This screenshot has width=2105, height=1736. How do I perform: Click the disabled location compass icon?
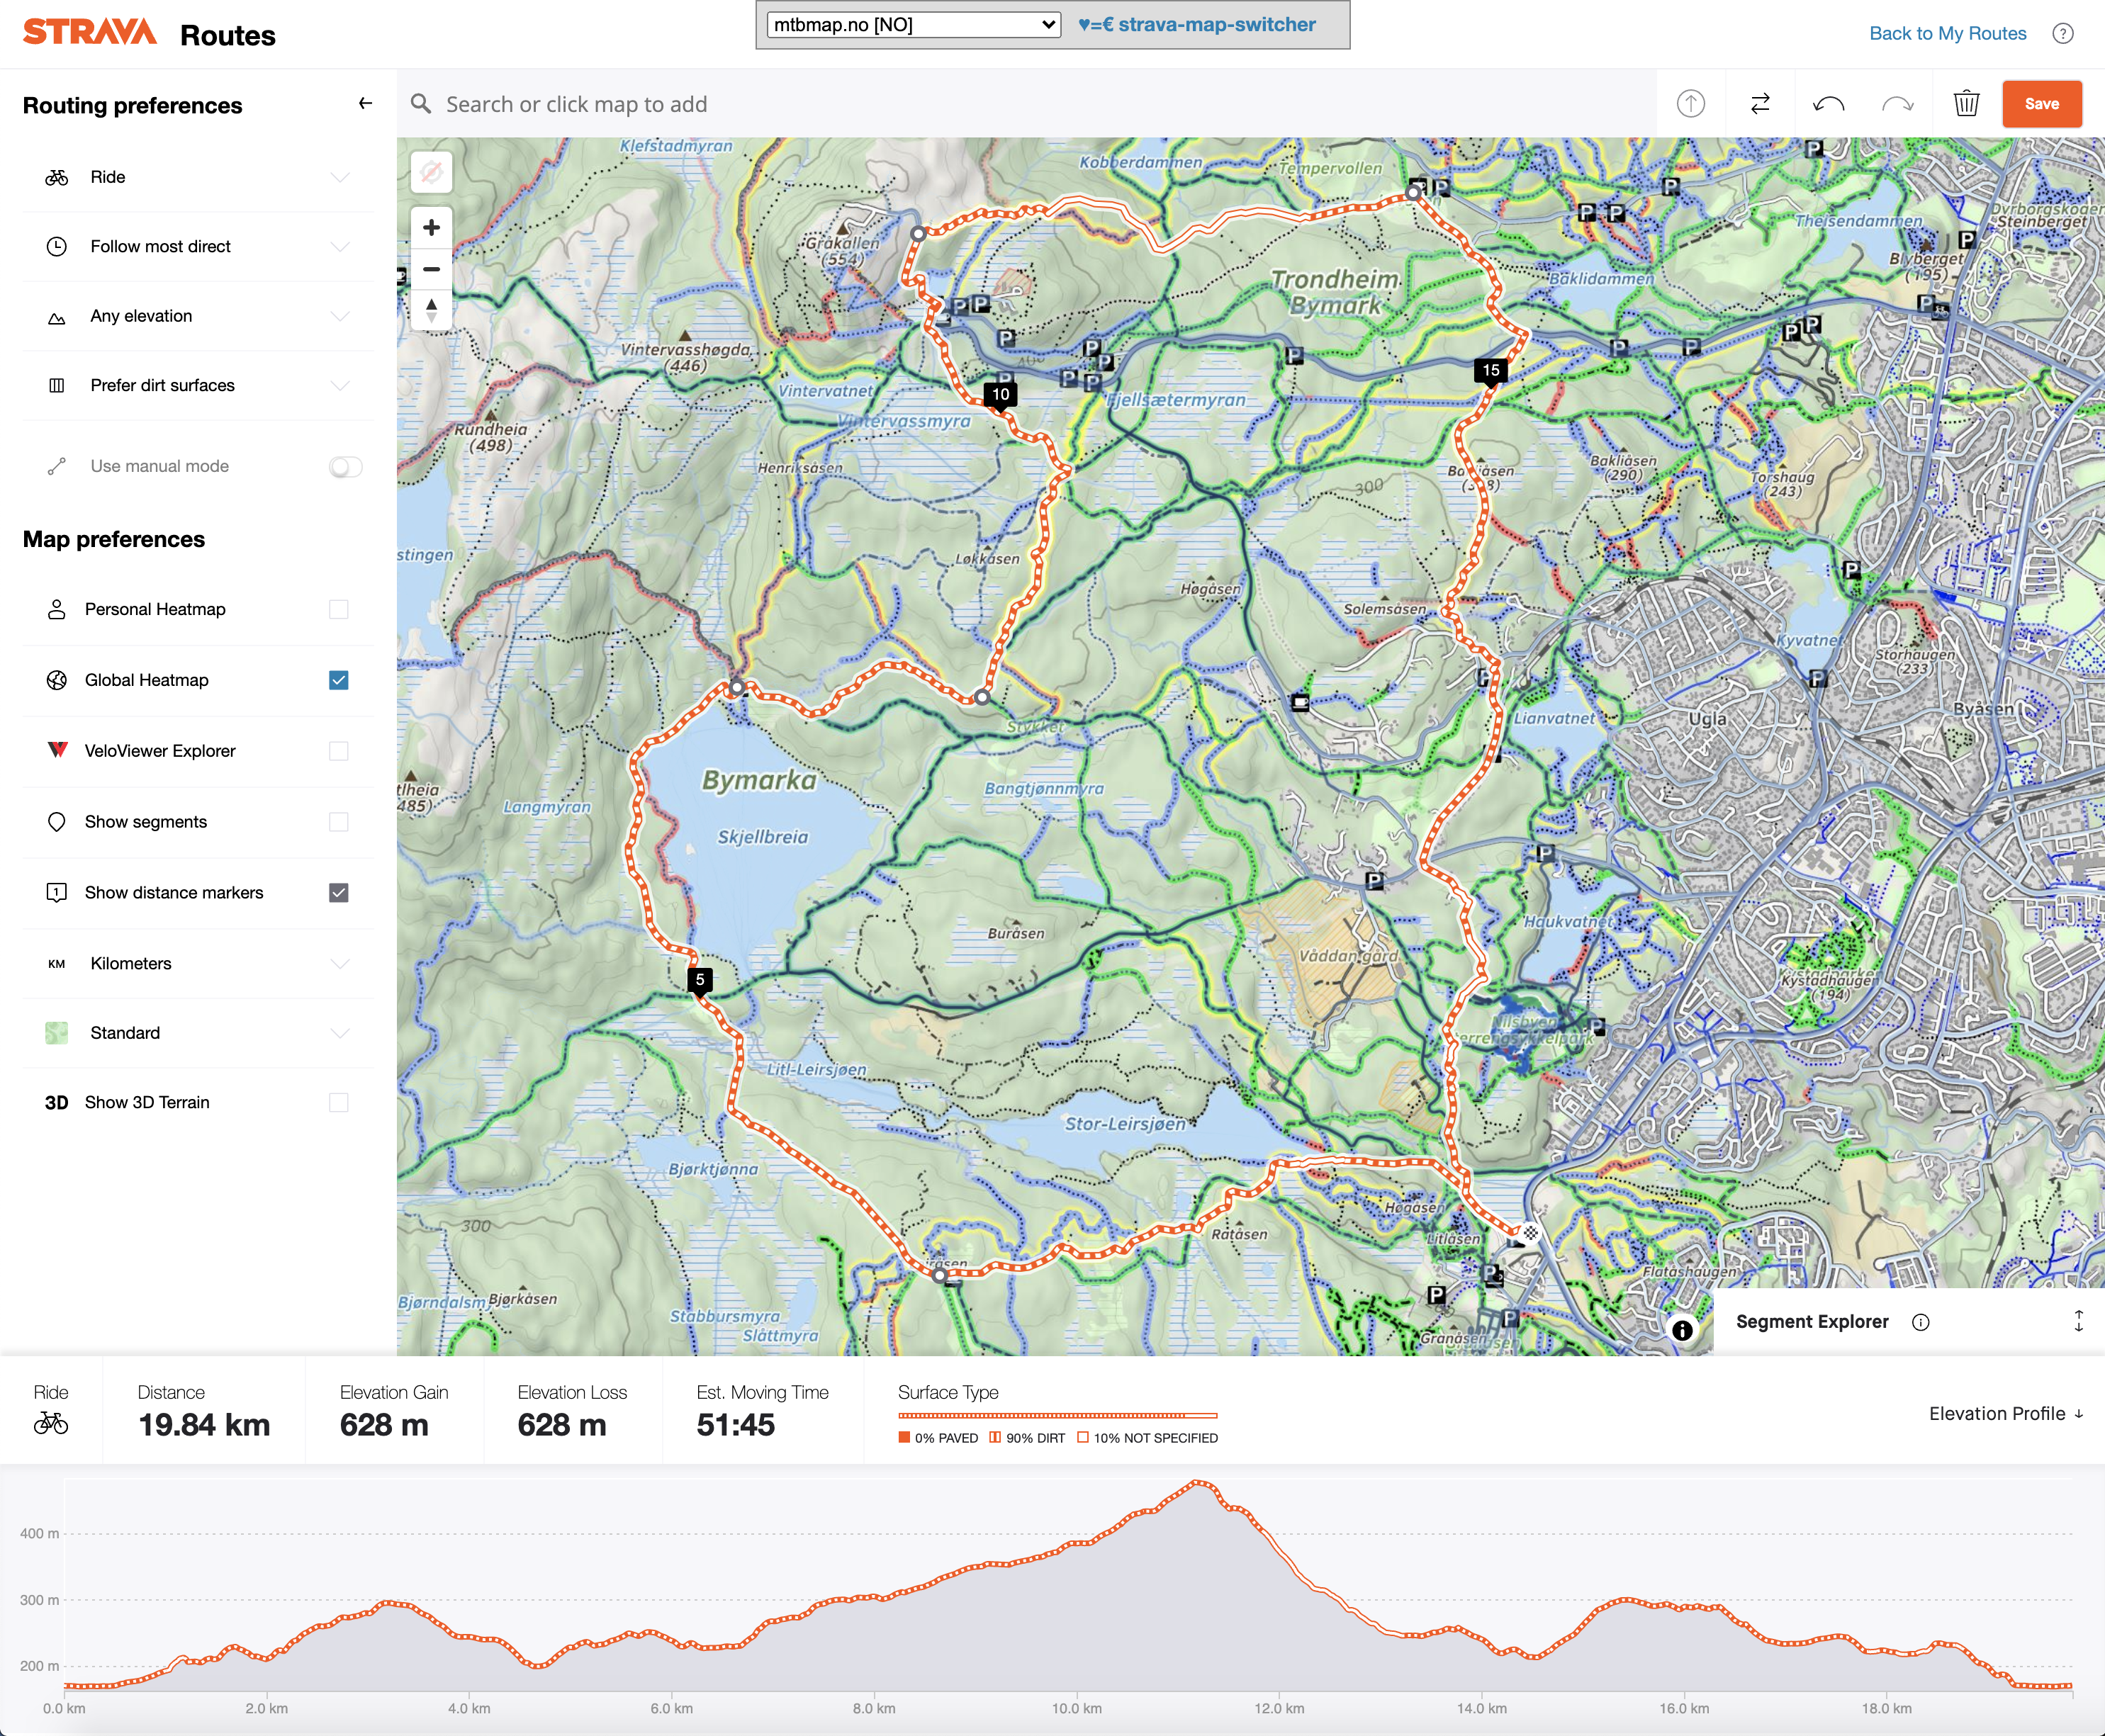(x=431, y=172)
